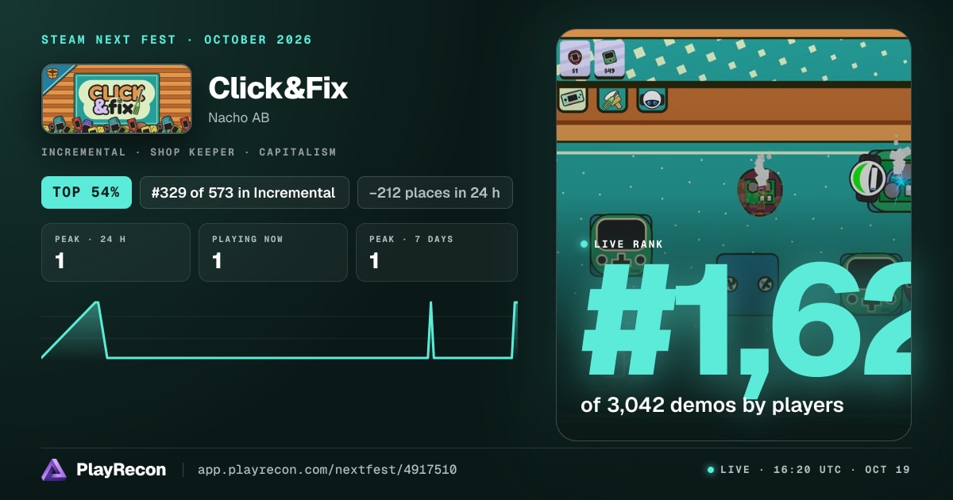Click the LIVE RANK label
The image size is (953, 500).
click(x=628, y=244)
